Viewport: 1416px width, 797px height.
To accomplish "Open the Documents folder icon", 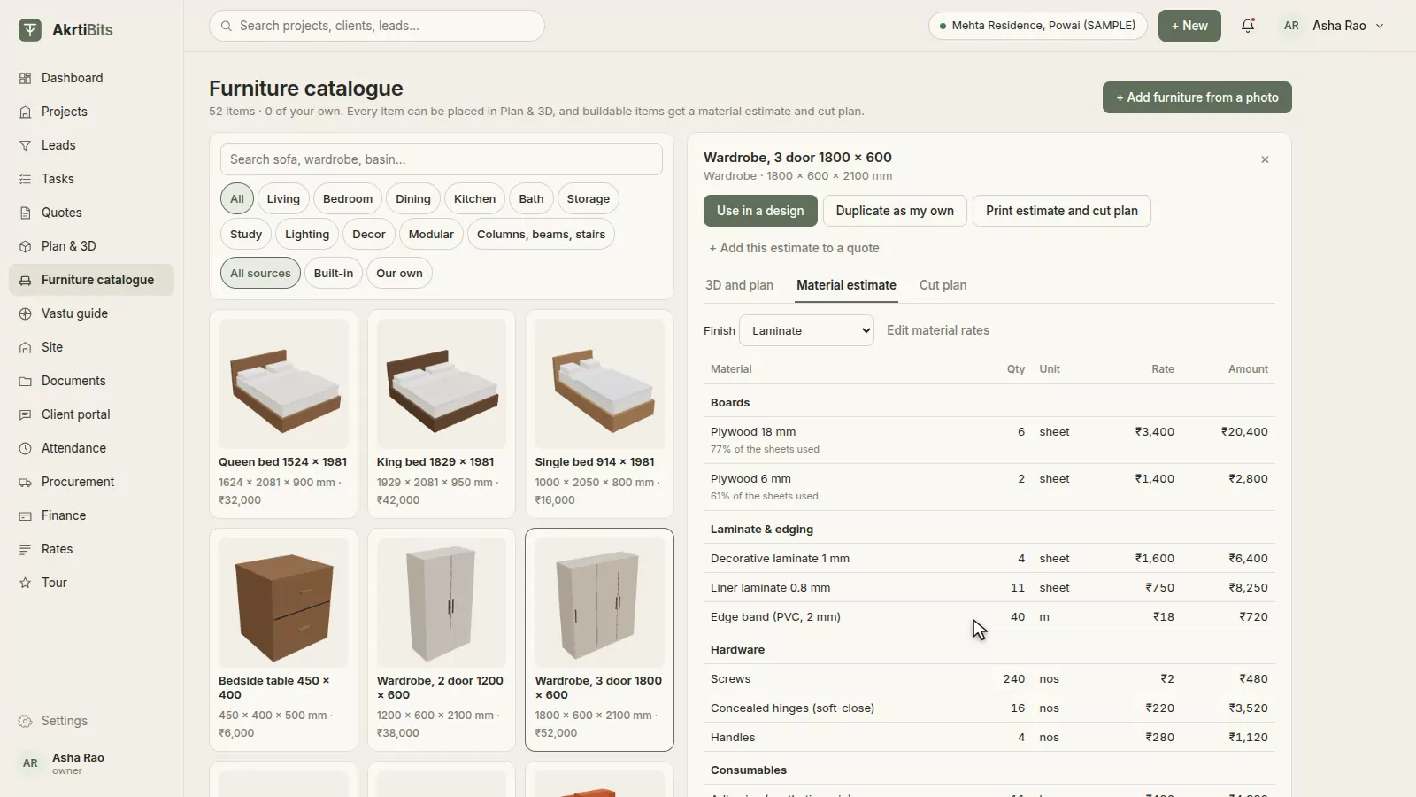I will click(x=25, y=381).
